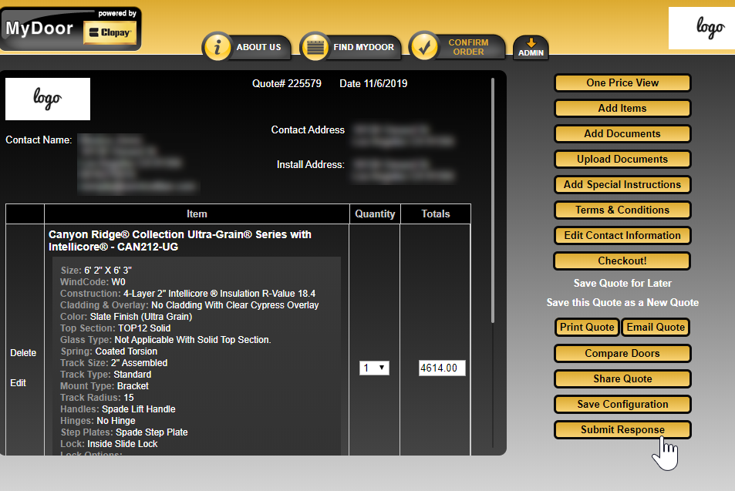Click the logo image in the header corner
Screen dimensions: 735x491
click(702, 28)
